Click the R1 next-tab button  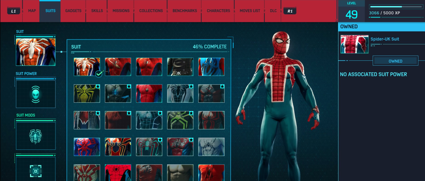290,11
